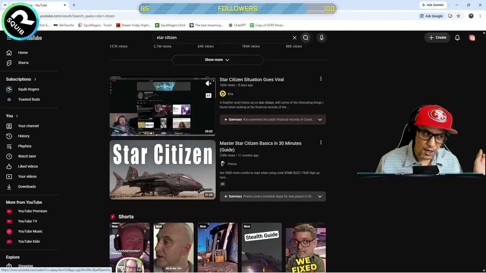Open the Chrome profile icon
The width and height of the screenshot is (486, 273).
471,16
